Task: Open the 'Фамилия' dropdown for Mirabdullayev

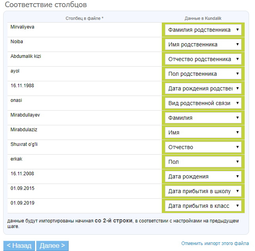Action: click(203, 118)
